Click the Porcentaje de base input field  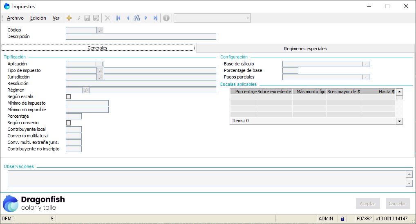290,71
